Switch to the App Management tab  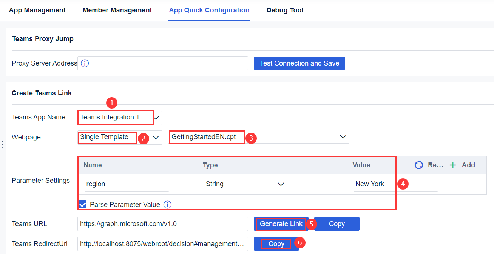point(37,10)
